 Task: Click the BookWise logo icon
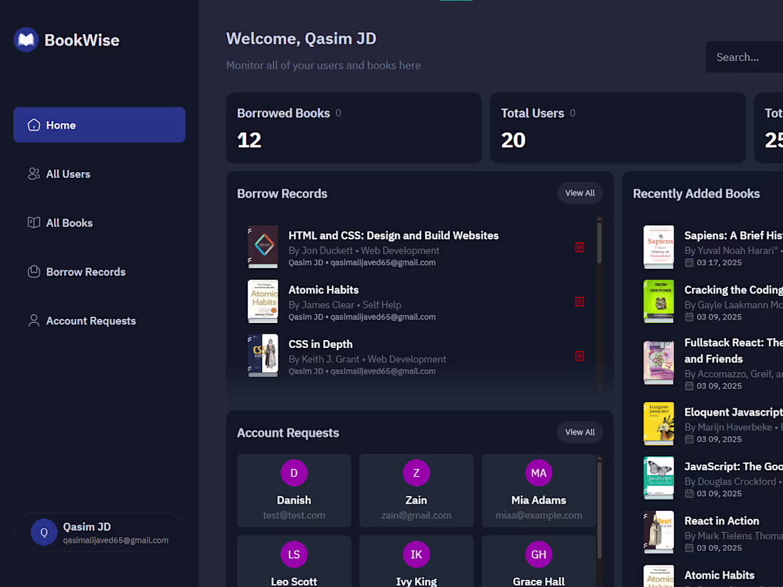tap(26, 39)
